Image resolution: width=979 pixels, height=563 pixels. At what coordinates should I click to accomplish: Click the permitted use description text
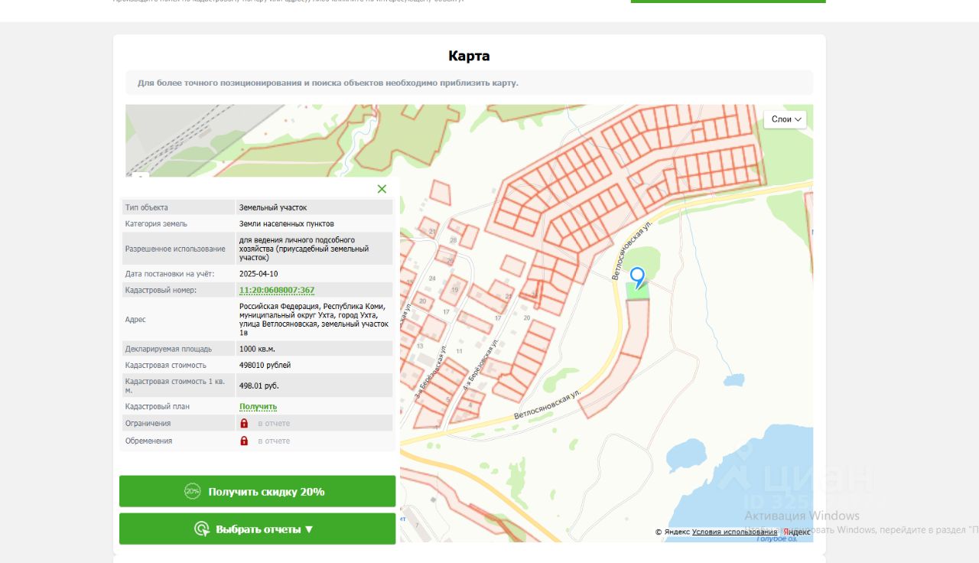tap(304, 249)
